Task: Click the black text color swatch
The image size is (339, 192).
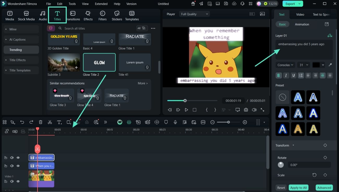Action: coord(316,65)
